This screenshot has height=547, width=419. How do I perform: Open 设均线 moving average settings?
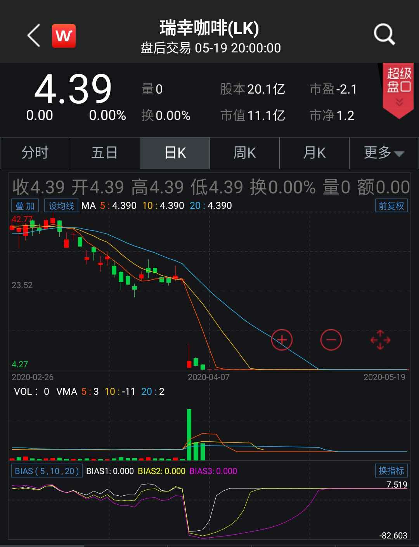(61, 205)
